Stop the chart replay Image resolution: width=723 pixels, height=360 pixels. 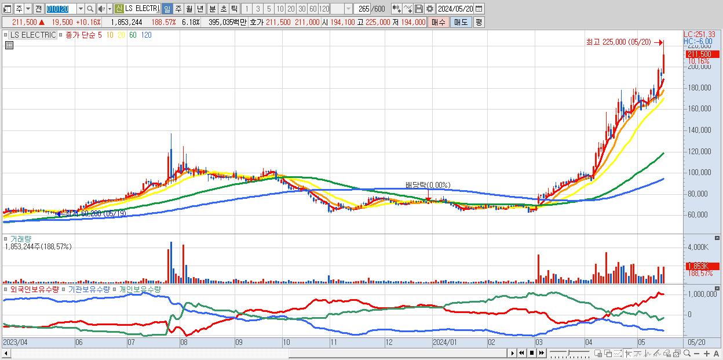click(532, 353)
